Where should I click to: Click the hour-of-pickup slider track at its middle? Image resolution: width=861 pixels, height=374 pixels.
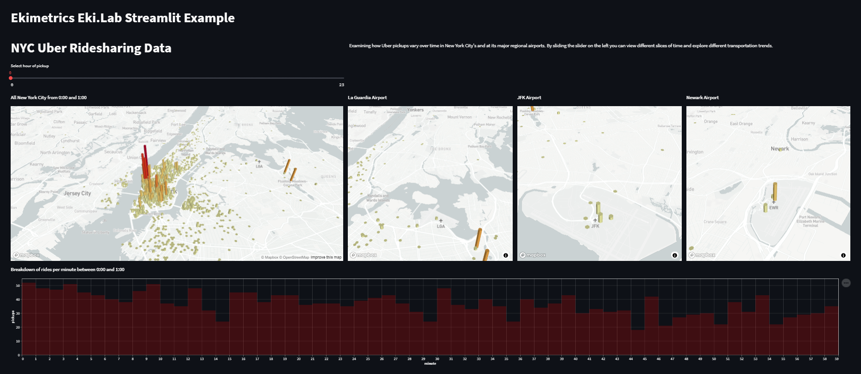177,78
